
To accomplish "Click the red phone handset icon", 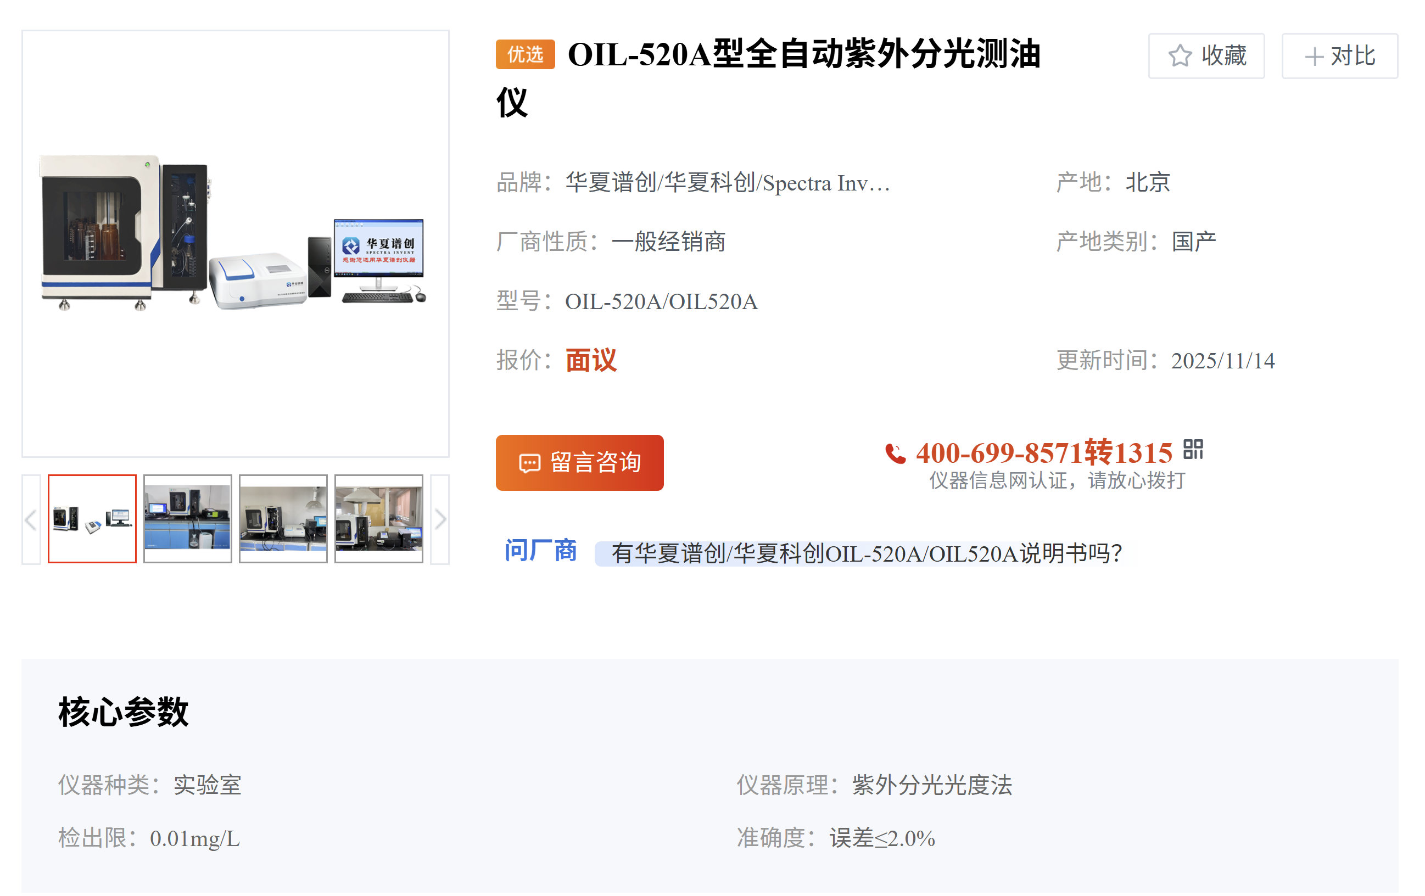I will pos(895,454).
